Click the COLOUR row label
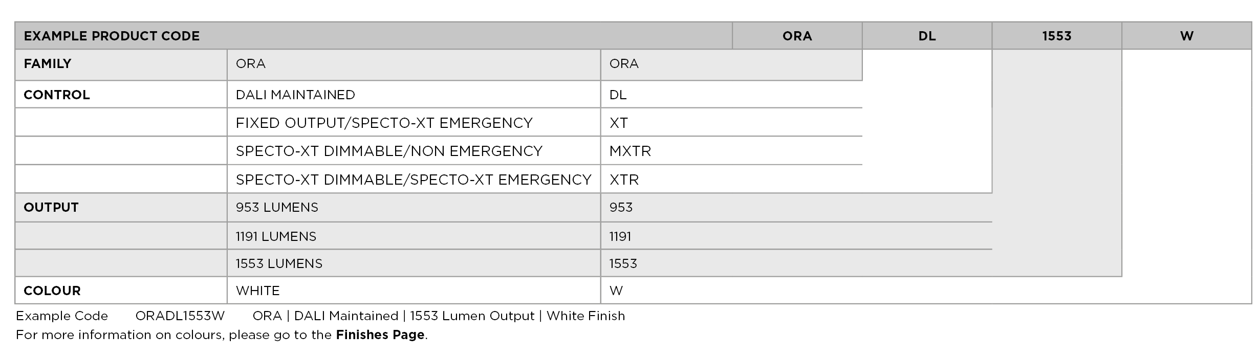The height and width of the screenshot is (356, 1259). coord(52,291)
